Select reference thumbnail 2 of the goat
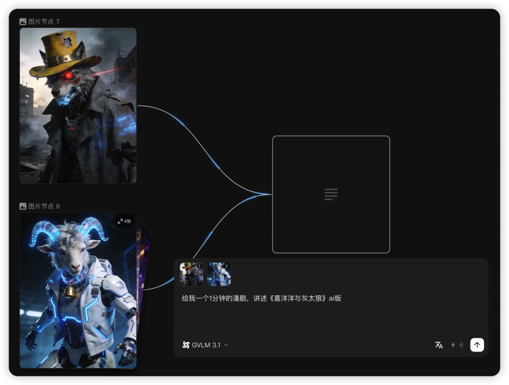Image resolution: width=509 pixels, height=385 pixels. click(219, 274)
